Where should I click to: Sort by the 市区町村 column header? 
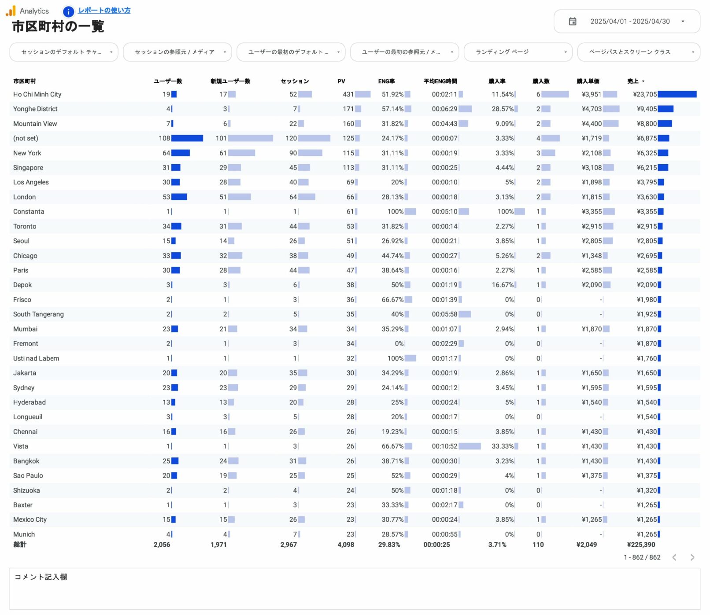coord(25,81)
